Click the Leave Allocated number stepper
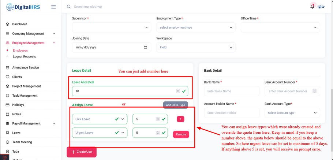 coord(178,91)
